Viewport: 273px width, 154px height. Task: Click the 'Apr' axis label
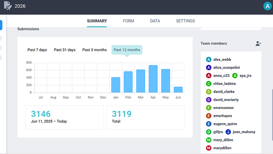[x=153, y=98]
